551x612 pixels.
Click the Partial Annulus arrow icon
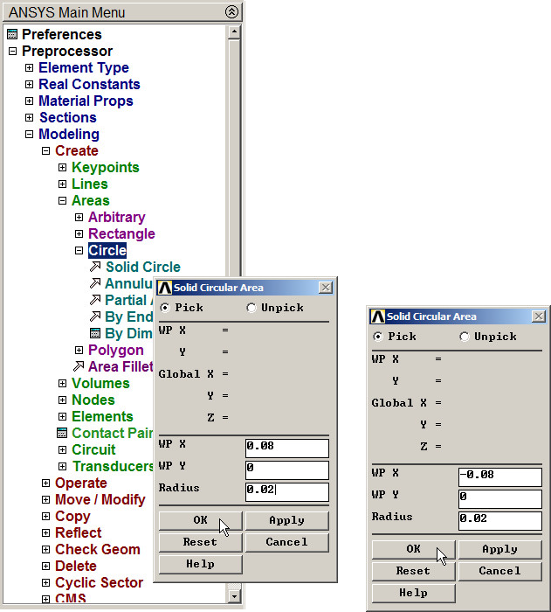coord(96,301)
